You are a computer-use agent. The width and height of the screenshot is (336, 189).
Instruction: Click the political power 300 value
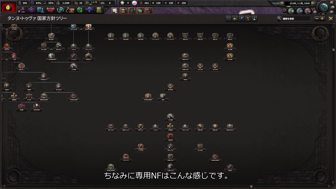(x=23, y=3)
